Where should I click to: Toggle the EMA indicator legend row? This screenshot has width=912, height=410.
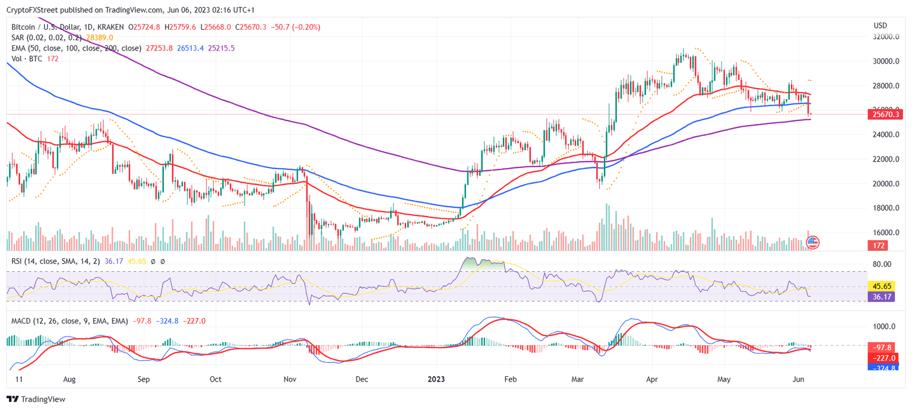point(77,47)
